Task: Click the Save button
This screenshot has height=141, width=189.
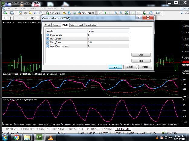Action: point(141,61)
